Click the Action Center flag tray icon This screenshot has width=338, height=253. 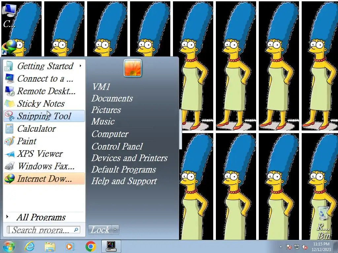tap(289, 247)
